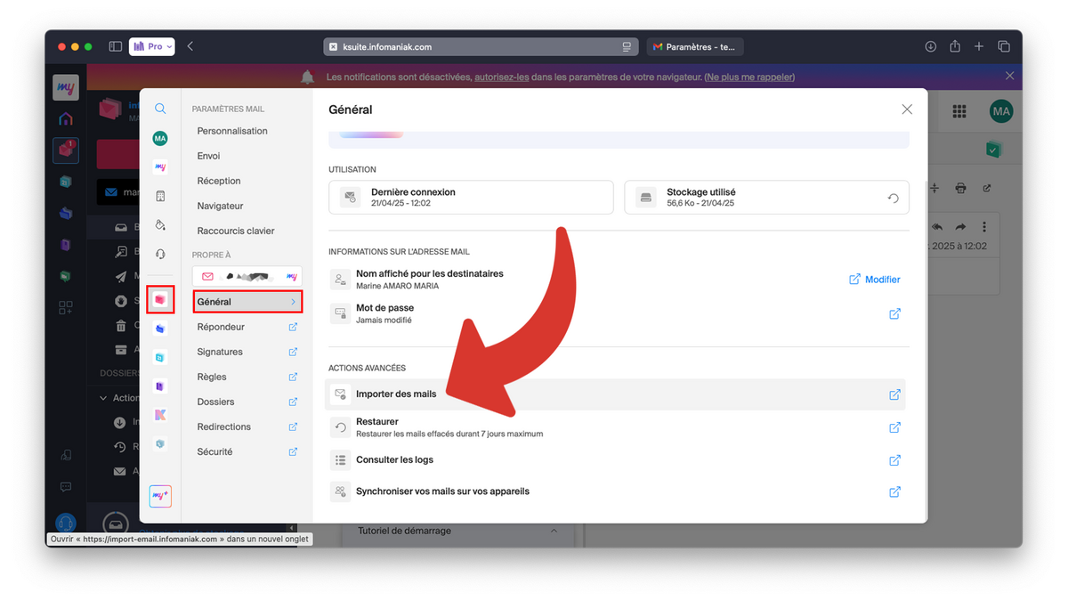Open Envoi settings

point(209,156)
